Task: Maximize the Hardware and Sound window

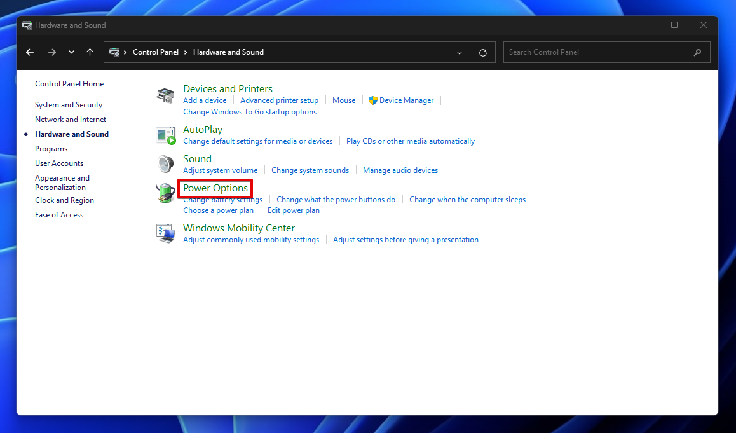Action: (x=674, y=25)
